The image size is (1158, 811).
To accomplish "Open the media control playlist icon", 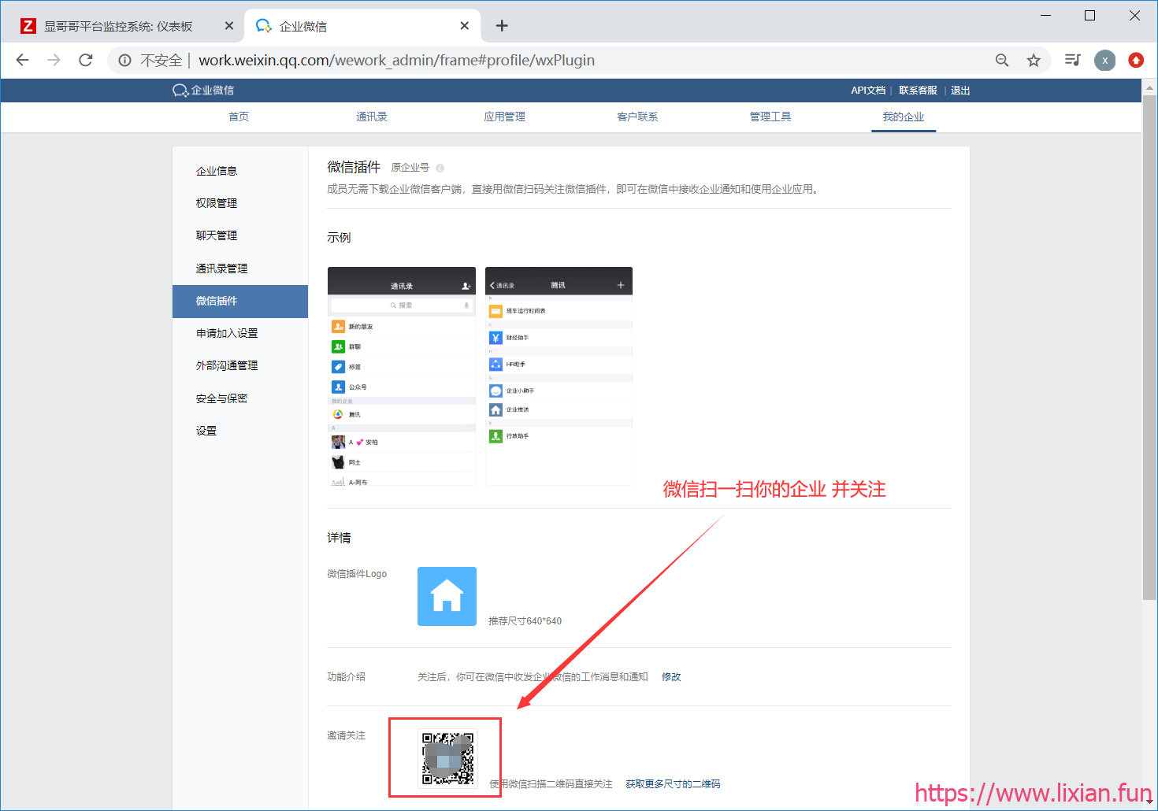I will click(1072, 61).
